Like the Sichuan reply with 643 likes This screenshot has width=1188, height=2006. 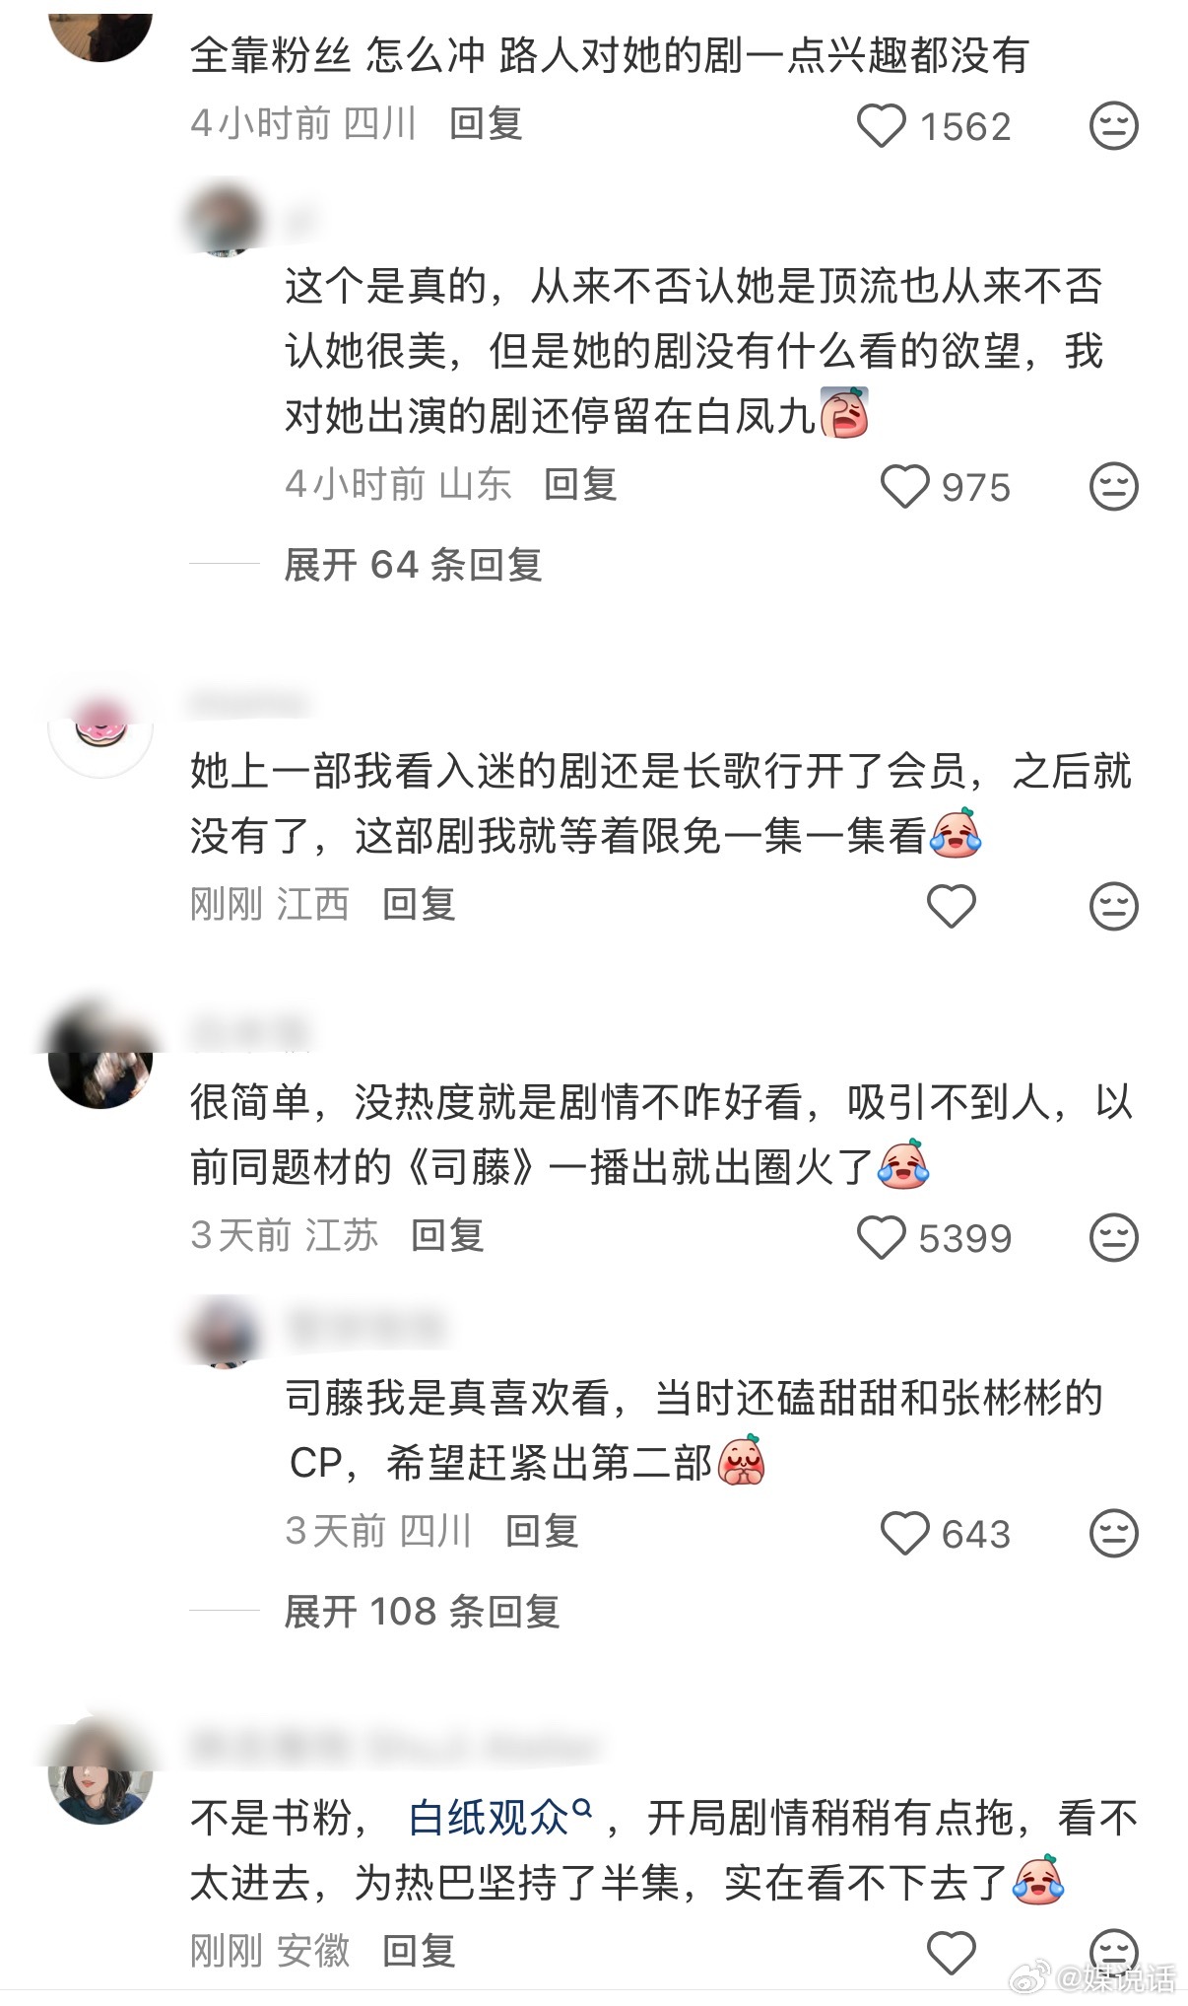[x=904, y=1534]
